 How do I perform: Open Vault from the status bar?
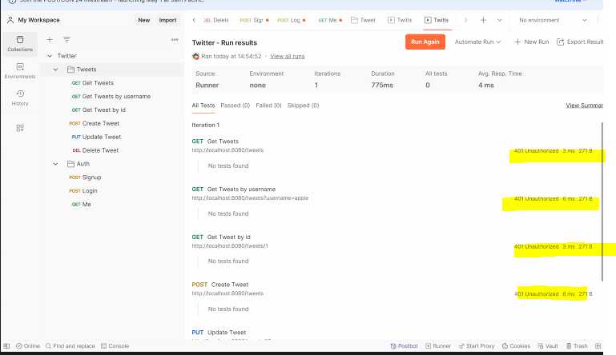(548, 346)
